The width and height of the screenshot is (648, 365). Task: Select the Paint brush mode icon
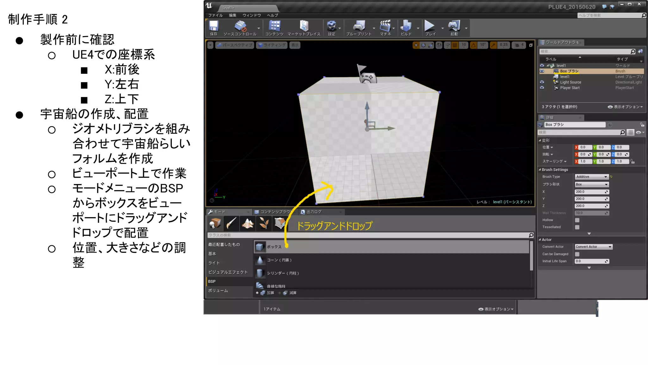tap(231, 223)
